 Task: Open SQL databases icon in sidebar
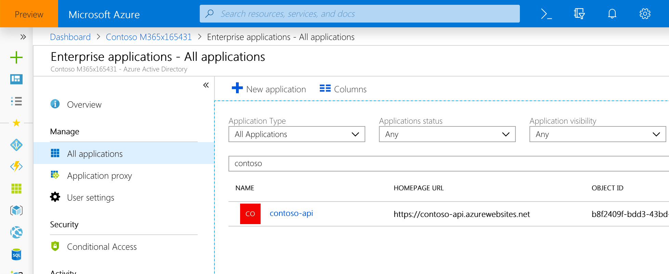tap(16, 254)
